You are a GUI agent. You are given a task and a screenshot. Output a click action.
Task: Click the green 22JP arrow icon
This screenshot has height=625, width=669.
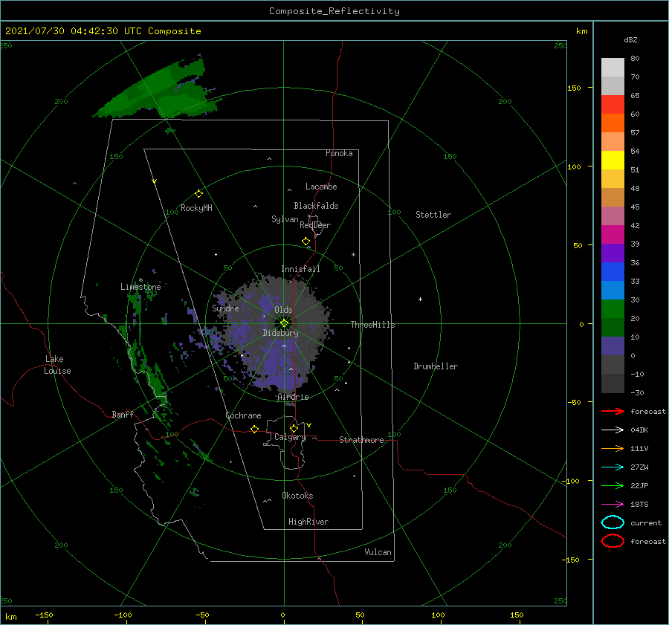pos(613,485)
